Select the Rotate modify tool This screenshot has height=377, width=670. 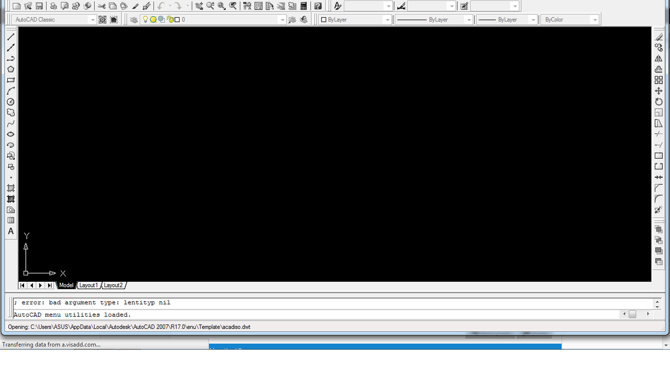click(x=659, y=102)
